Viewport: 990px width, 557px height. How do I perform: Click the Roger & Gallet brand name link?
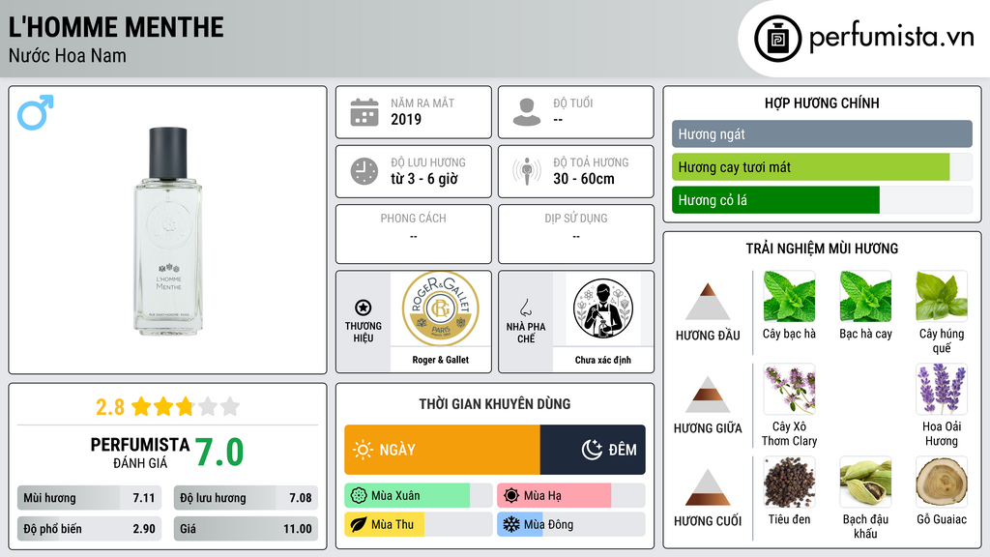point(441,360)
